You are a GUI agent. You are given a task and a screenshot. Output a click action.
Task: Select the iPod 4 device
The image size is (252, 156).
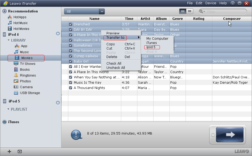click(x=11, y=34)
